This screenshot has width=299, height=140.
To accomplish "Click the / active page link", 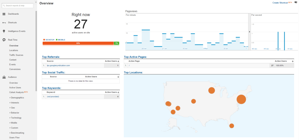I will coord(129,66).
